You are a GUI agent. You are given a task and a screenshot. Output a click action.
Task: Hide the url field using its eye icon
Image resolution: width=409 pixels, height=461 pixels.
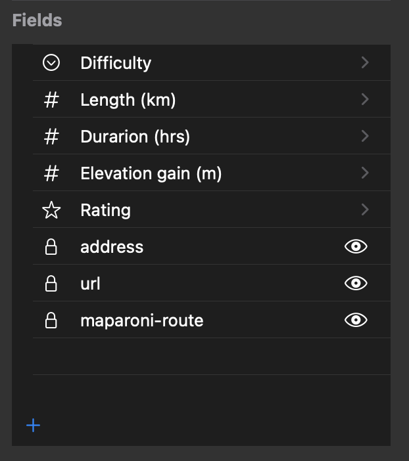[356, 283]
